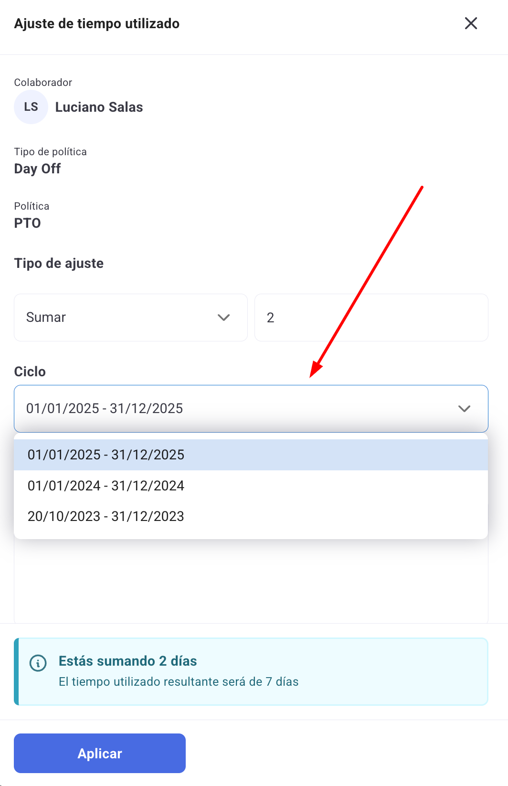Pick the 20/10/2023 - 31/12/2023 cycle option
Viewport: 508px width, 786px height.
(106, 516)
